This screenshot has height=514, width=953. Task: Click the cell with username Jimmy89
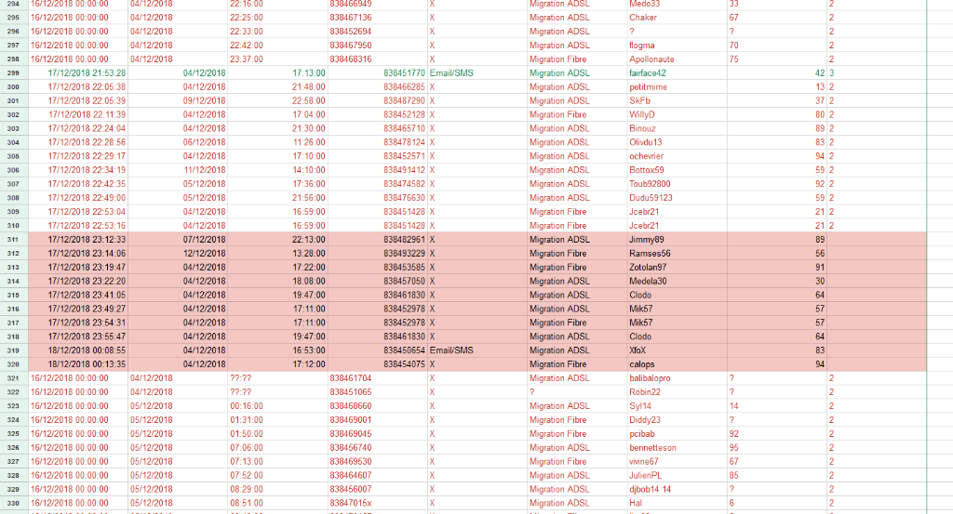coord(647,239)
